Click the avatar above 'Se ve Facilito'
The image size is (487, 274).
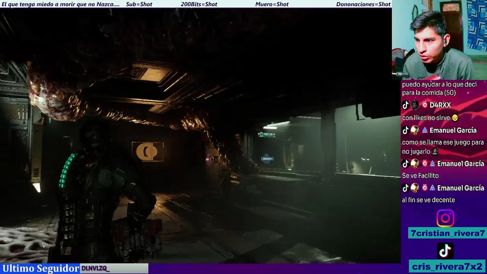click(415, 164)
